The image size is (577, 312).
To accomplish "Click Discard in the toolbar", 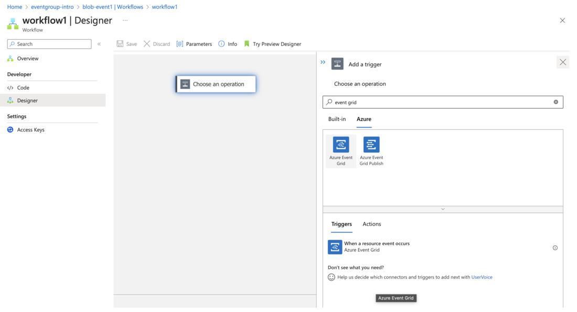I will pos(157,44).
